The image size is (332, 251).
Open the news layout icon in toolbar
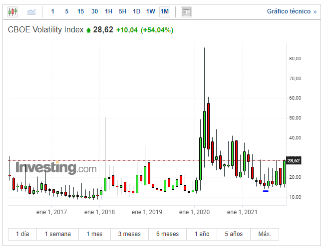(x=186, y=12)
